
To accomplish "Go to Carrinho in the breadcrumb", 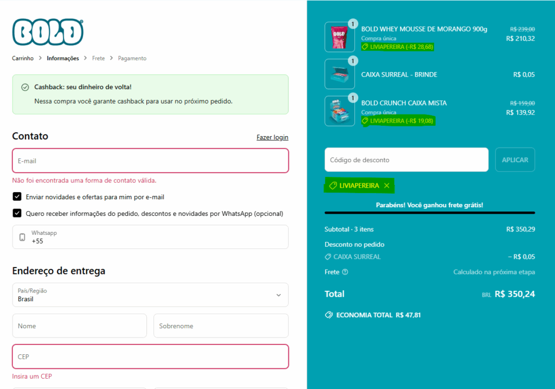I will (23, 58).
